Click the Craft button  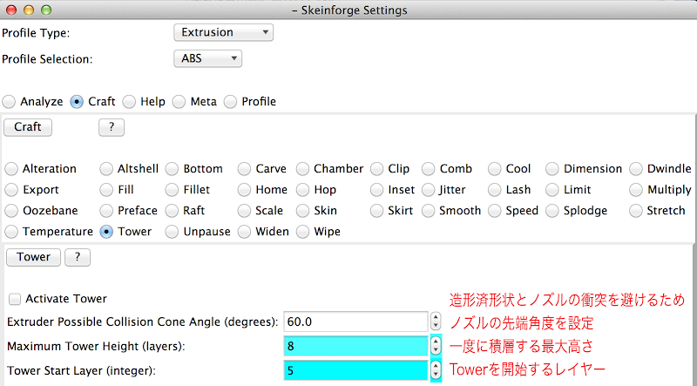coord(28,127)
